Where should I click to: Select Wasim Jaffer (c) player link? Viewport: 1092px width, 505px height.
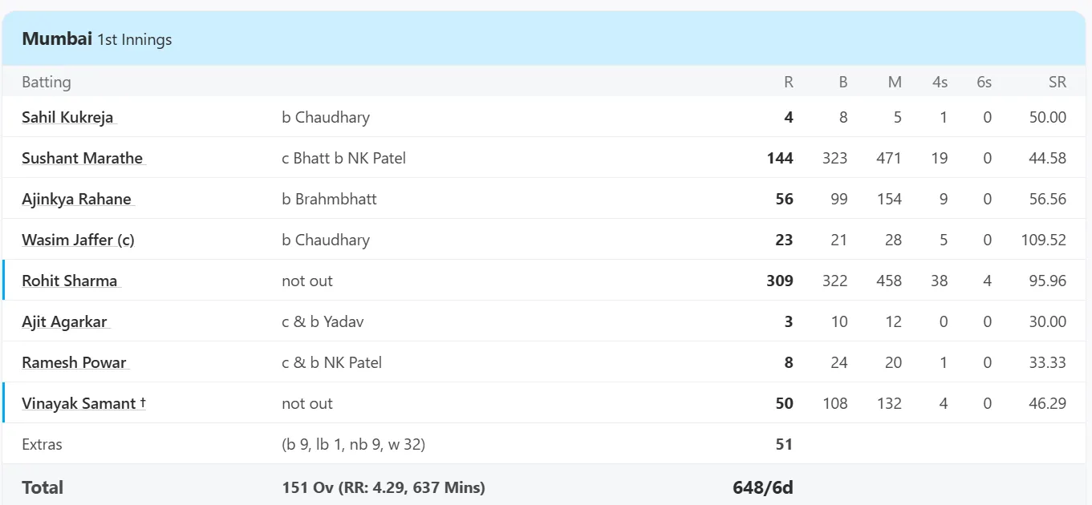tap(78, 240)
